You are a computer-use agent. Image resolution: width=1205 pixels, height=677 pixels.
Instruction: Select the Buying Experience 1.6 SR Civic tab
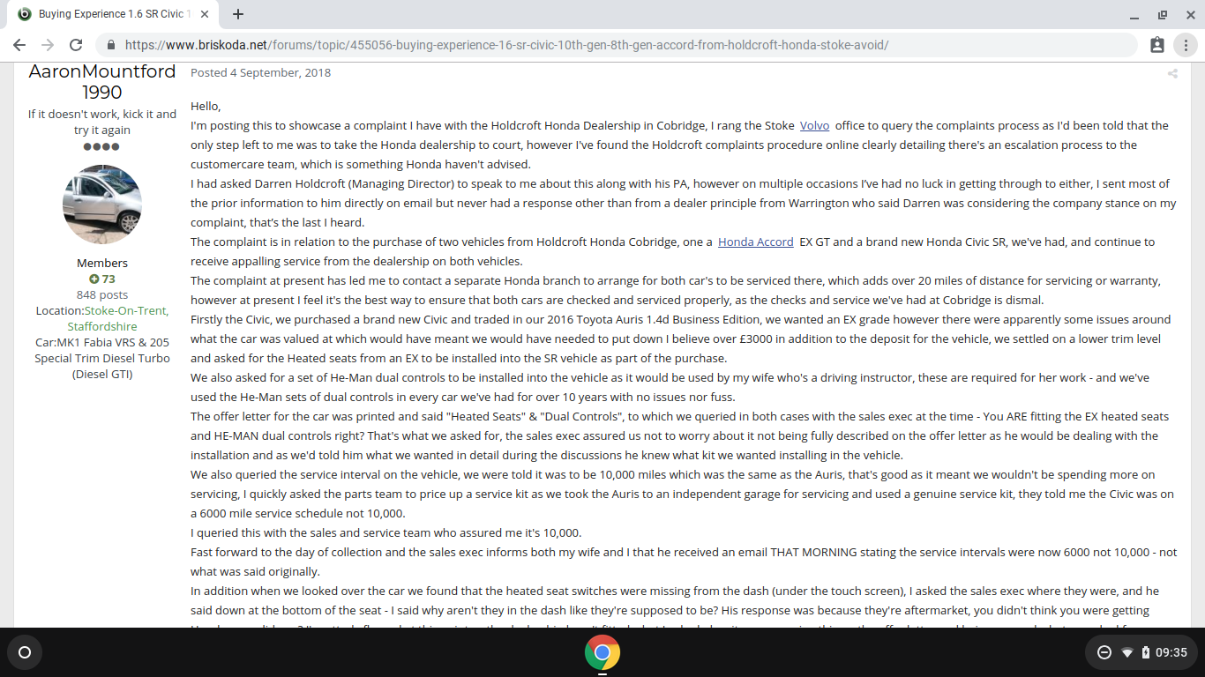click(115, 14)
